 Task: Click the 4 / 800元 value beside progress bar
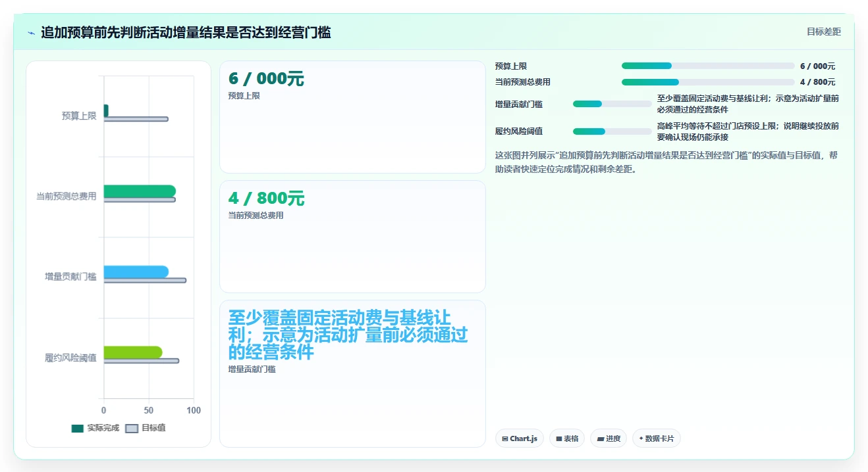(817, 82)
